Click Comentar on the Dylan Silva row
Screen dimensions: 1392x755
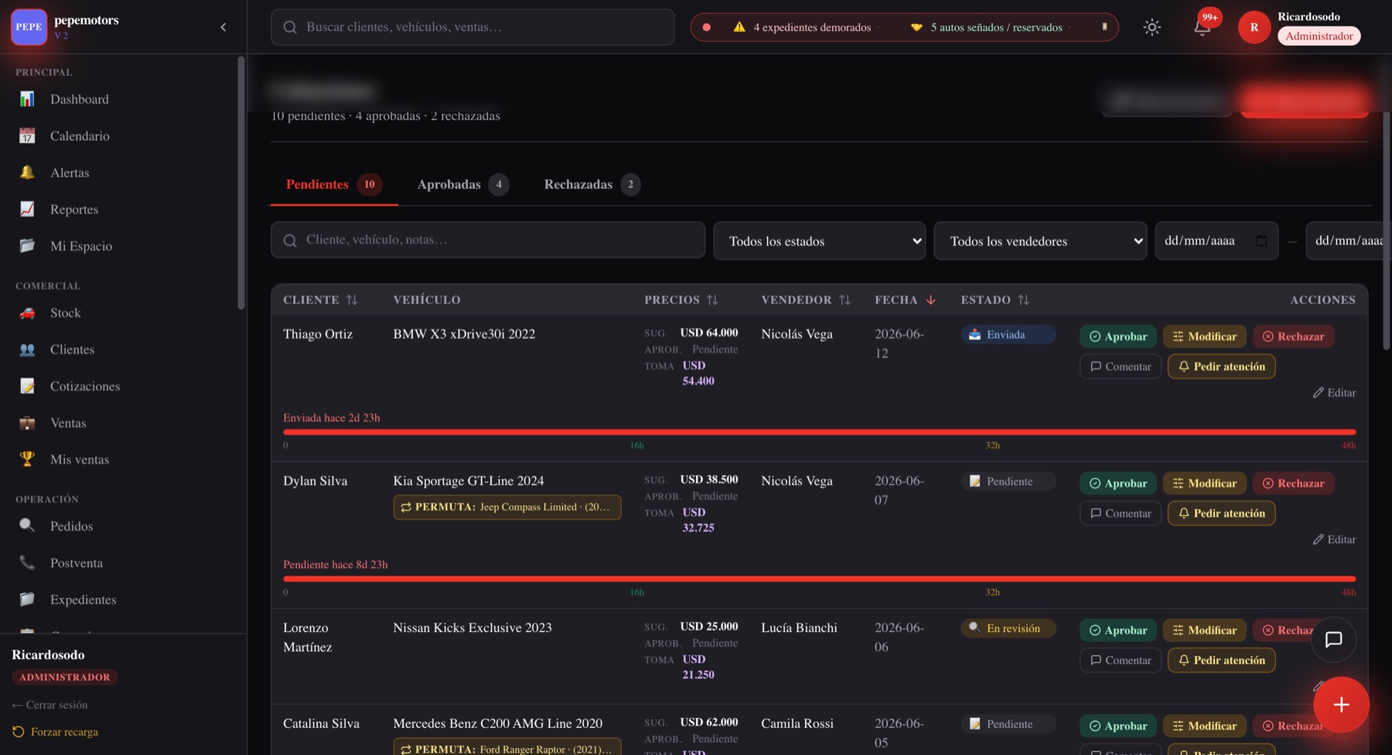(x=1120, y=514)
